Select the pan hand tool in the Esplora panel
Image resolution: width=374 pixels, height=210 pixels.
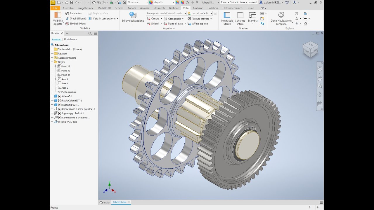coord(297,13)
